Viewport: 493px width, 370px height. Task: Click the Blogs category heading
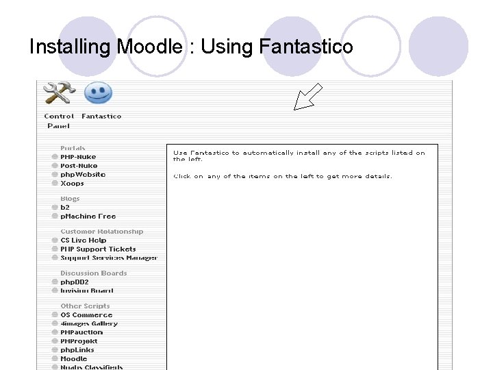coord(70,199)
